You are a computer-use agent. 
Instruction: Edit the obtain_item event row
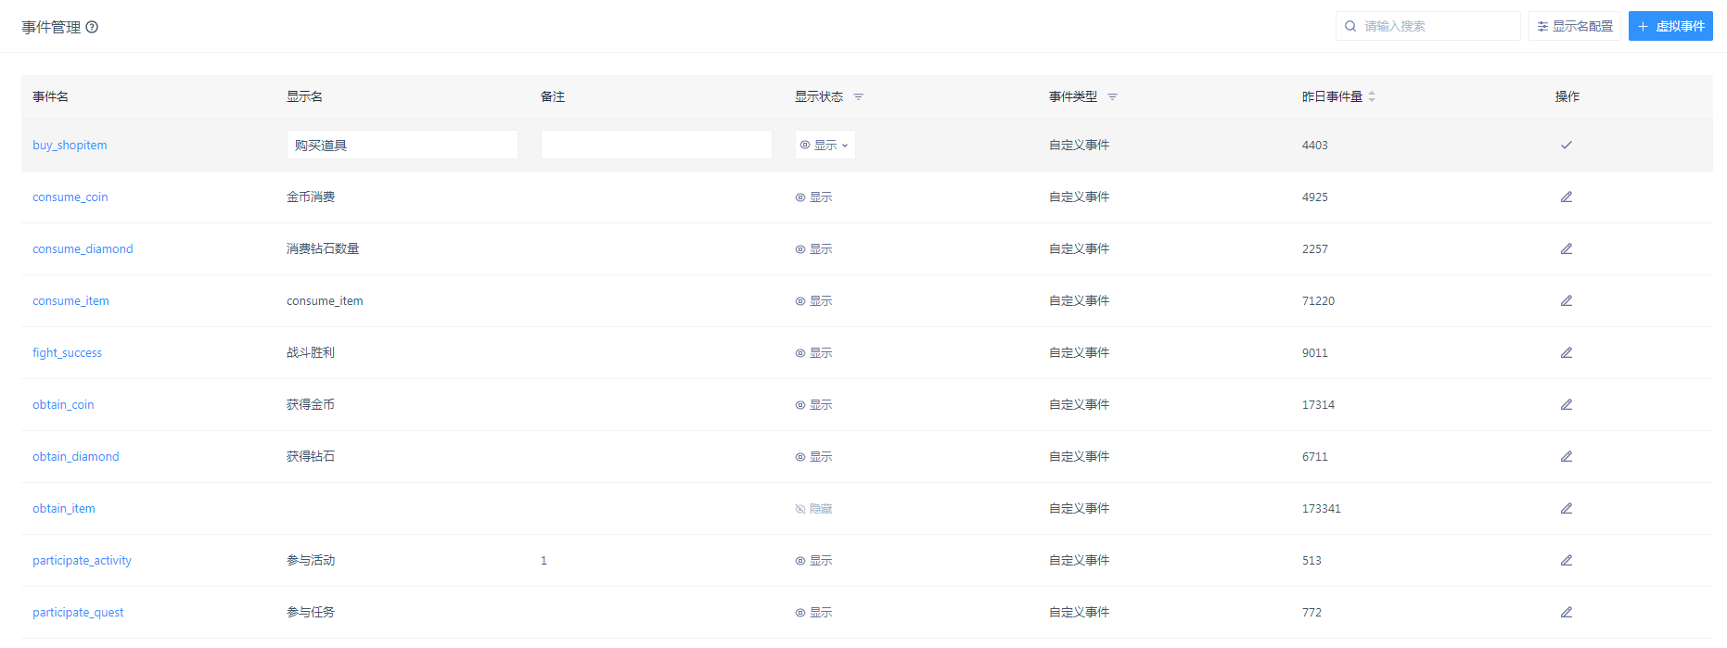pos(1566,508)
